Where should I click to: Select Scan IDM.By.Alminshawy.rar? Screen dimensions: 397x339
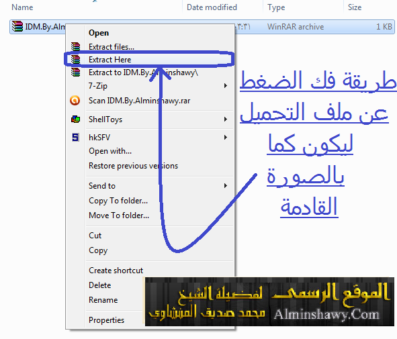139,101
